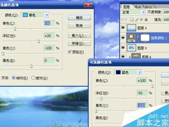Click the 洋红(M) value field showing +26
Viewport: 169px width, 127px height.
click(49, 36)
